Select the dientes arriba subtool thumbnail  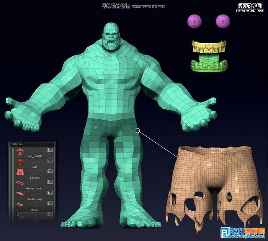(20, 183)
